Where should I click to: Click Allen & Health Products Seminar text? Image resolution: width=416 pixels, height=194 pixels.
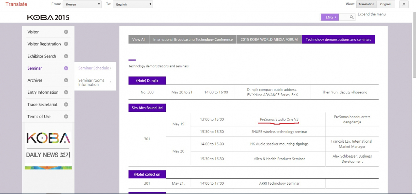click(x=279, y=159)
